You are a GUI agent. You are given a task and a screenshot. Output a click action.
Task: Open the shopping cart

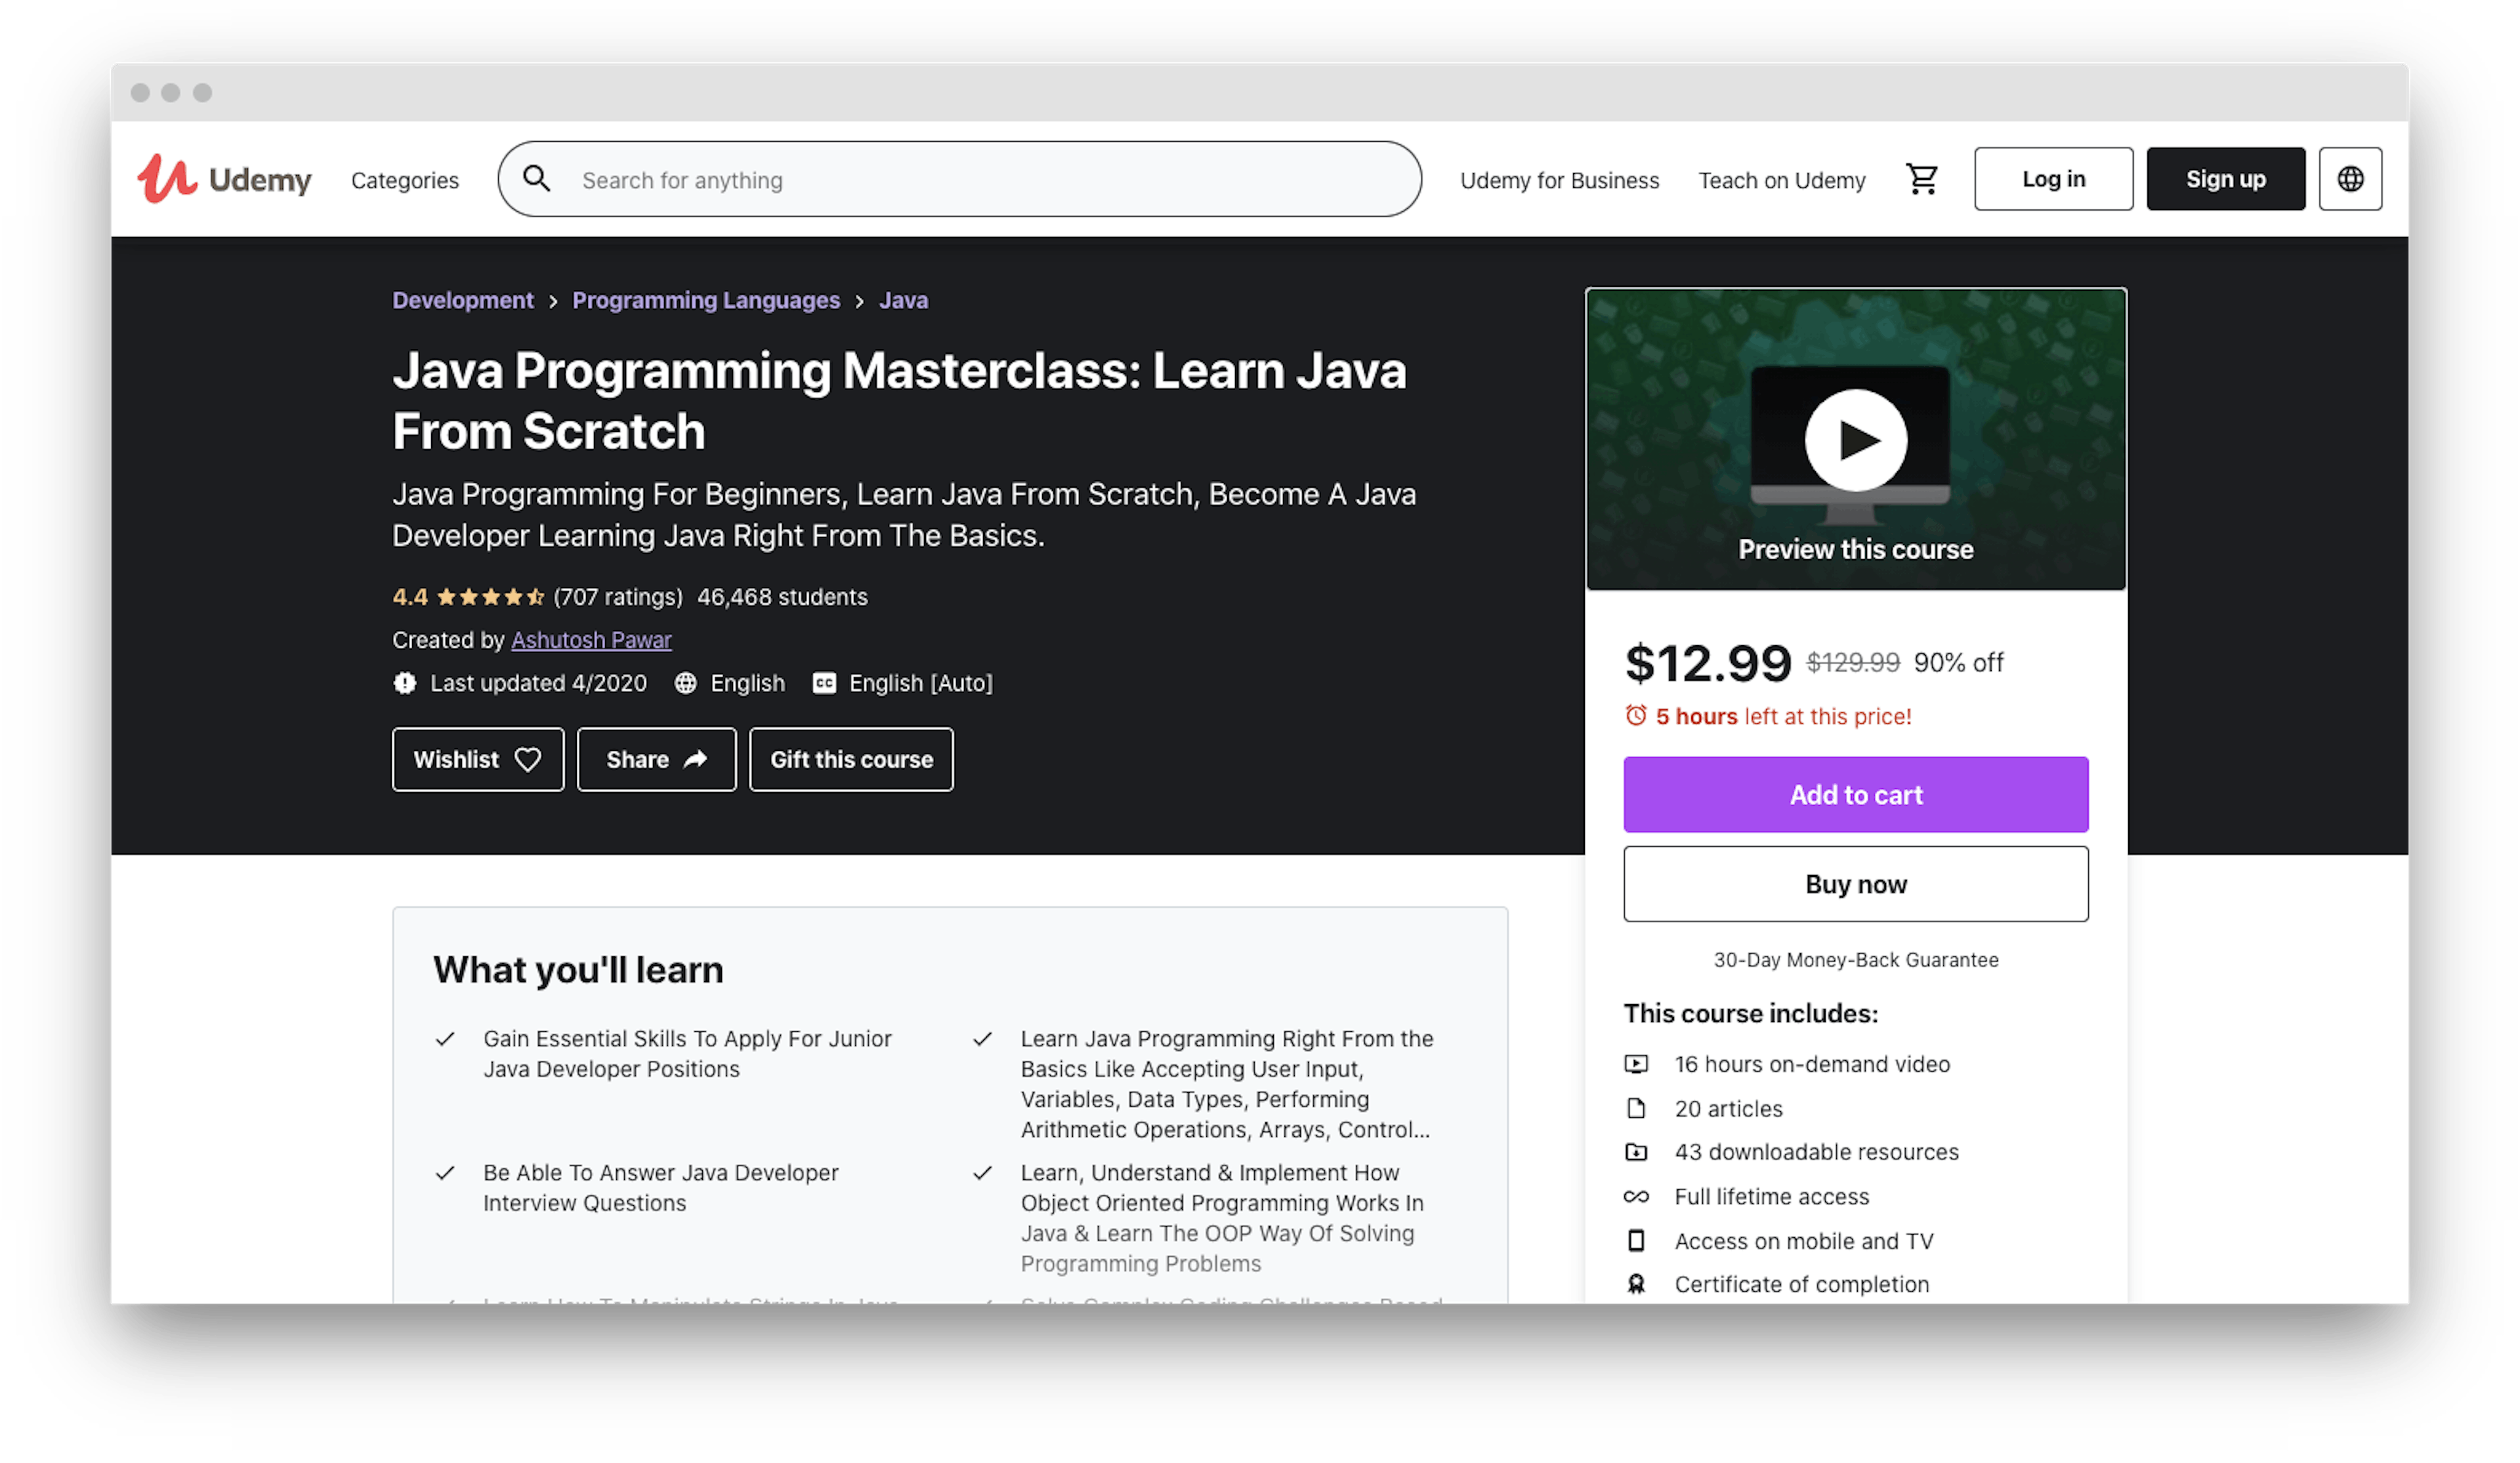(x=1921, y=179)
